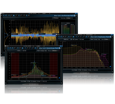Toggle Master R curve checkbox in Curves list
The image size is (115, 104).
(x=62, y=27)
